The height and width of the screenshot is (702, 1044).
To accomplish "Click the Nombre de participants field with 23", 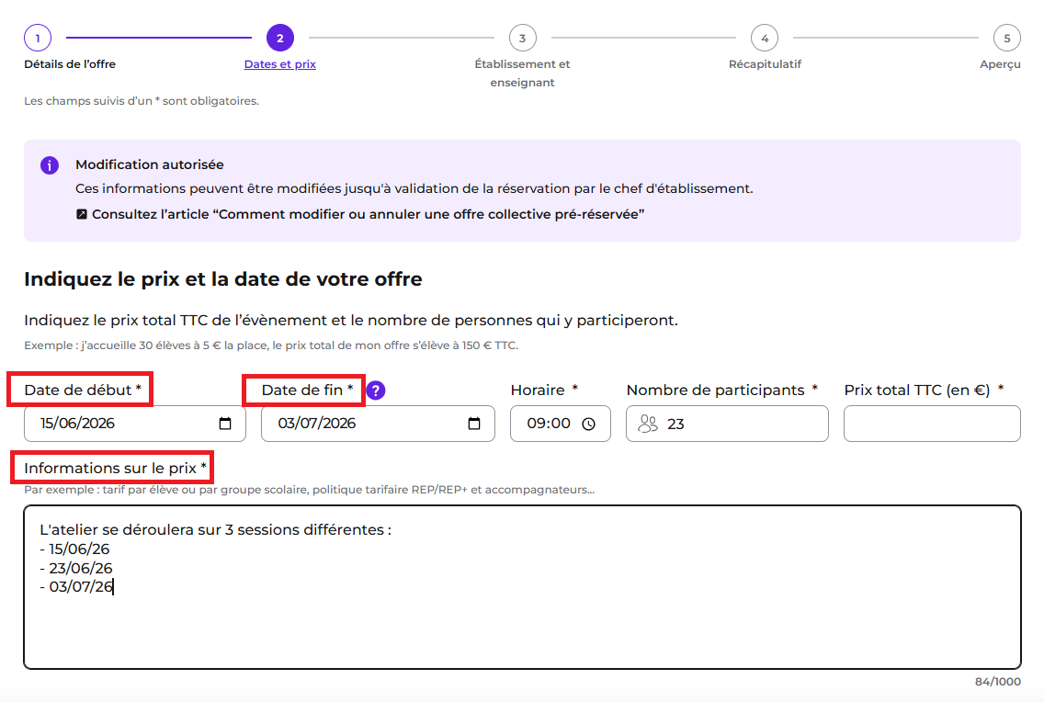I will click(x=727, y=424).
